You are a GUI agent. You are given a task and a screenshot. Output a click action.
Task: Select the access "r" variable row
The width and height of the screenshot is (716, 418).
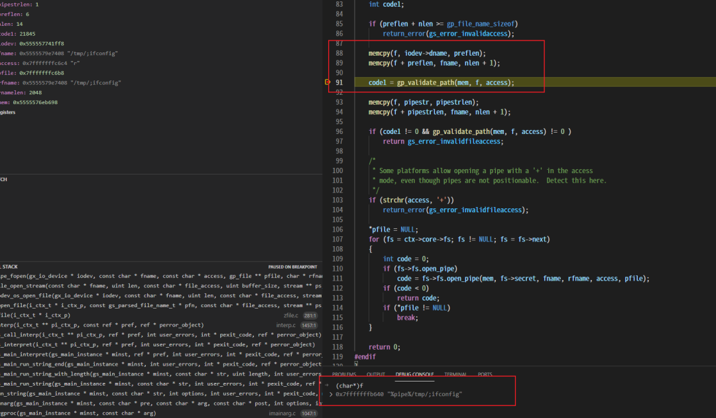click(x=161, y=64)
